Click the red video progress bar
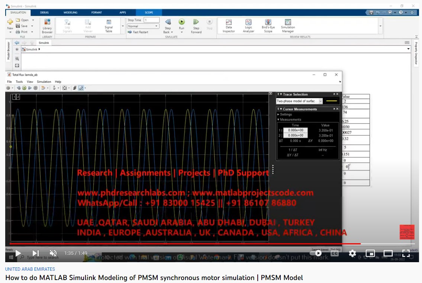Viewport: 422px width, 283px height. 186,244
